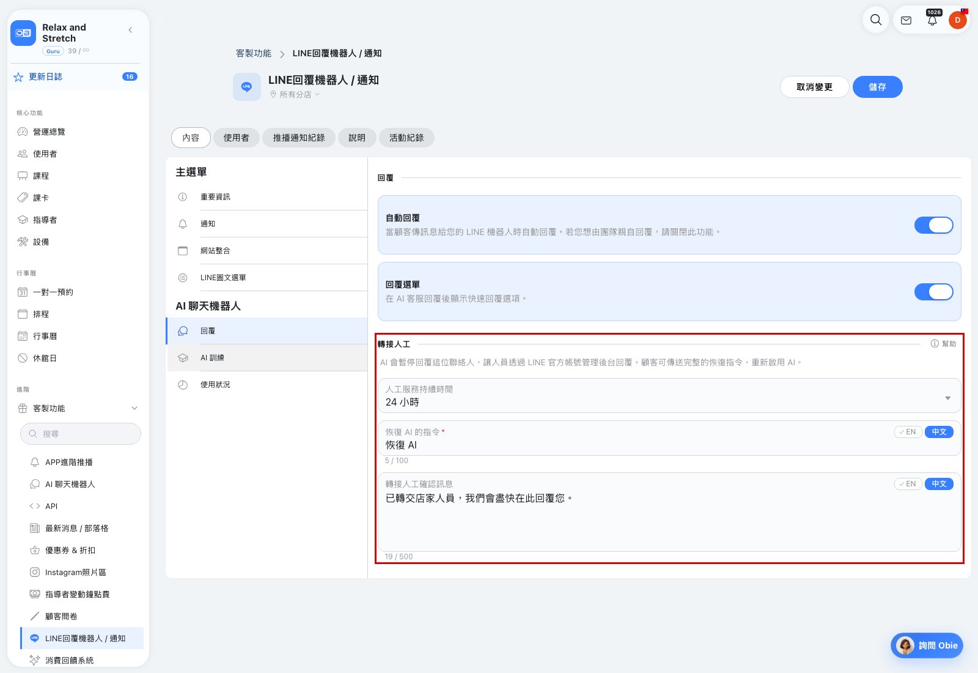Click the star icon beside 更新日誌
The width and height of the screenshot is (978, 673).
pyautogui.click(x=18, y=77)
